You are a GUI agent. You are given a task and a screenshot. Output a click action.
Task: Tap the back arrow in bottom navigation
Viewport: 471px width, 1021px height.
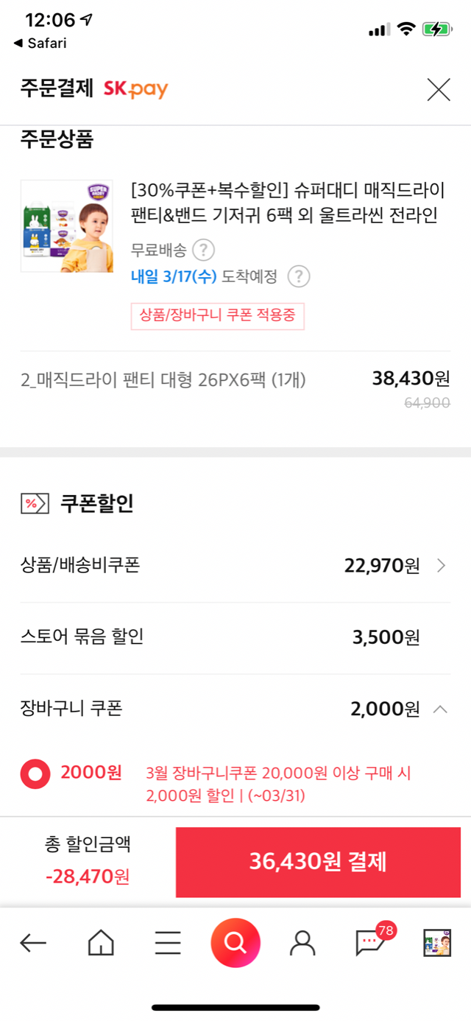click(33, 942)
